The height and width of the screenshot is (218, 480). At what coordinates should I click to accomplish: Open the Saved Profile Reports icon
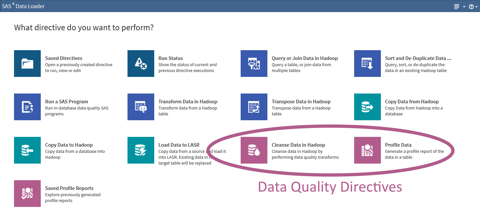tap(27, 194)
